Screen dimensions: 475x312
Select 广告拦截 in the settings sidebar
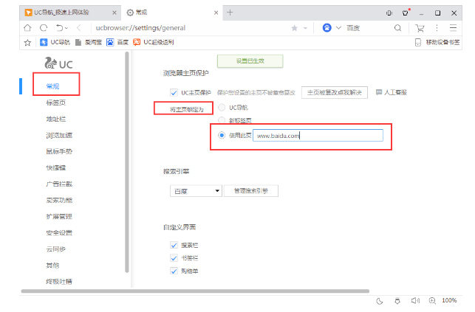pos(59,184)
